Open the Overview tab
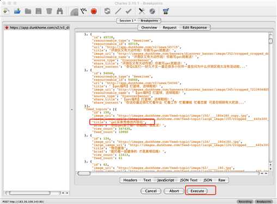Image resolution: width=277 pixels, height=204 pixels. 149,28
